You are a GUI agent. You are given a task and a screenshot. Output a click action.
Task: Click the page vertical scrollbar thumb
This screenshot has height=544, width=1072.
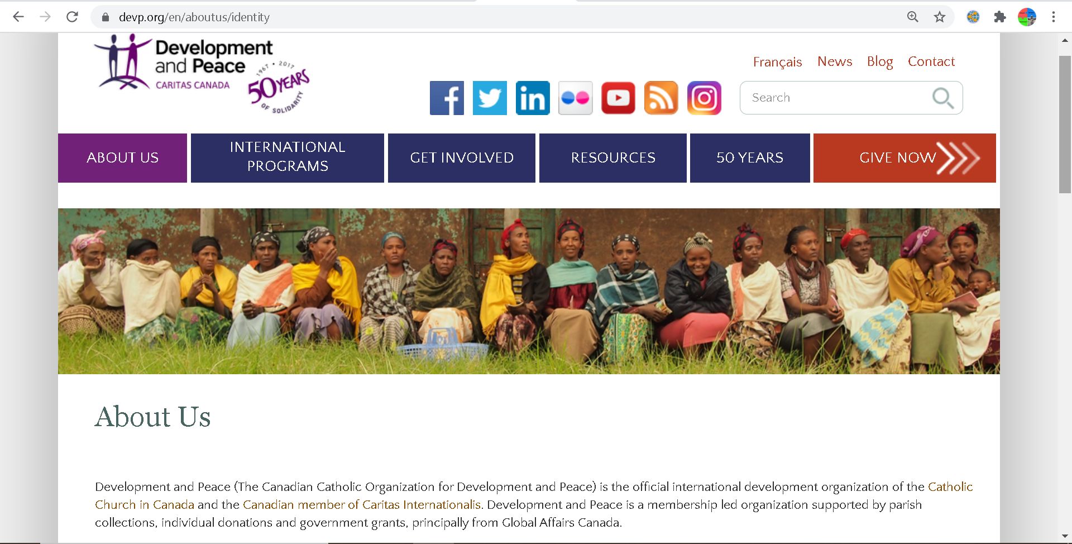1065,124
